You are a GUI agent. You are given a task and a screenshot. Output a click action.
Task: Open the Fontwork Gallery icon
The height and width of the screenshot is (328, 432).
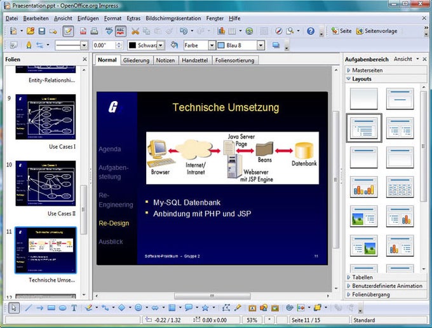point(252,308)
